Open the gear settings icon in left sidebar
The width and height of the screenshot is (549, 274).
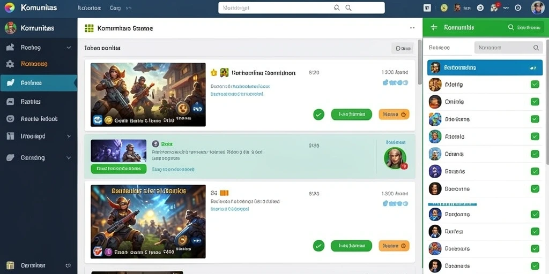point(10,64)
